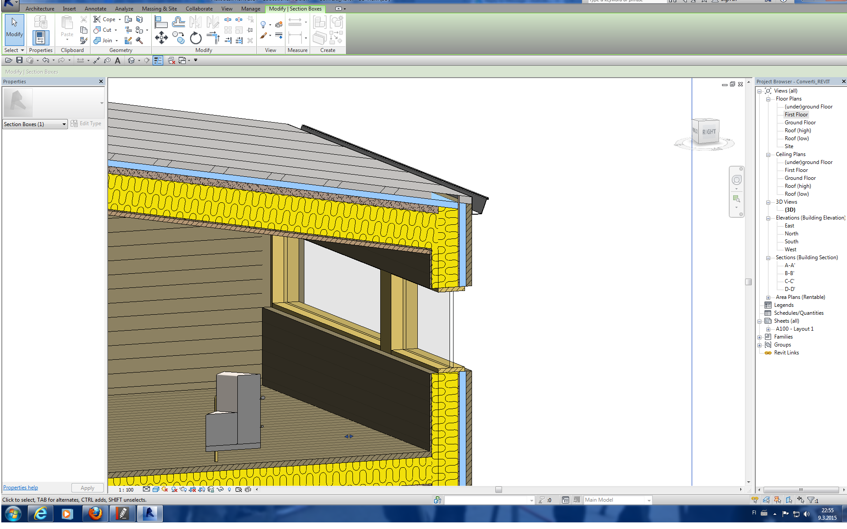Click the Text tool 'A' icon

point(118,60)
